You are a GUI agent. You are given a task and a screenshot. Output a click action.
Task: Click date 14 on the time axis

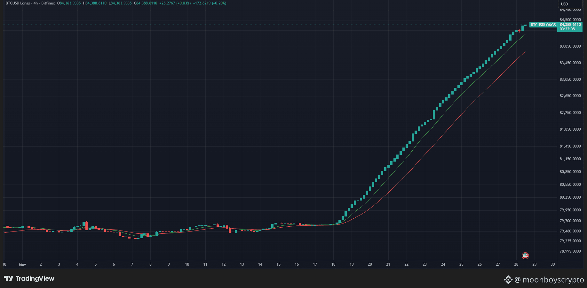coord(260,264)
